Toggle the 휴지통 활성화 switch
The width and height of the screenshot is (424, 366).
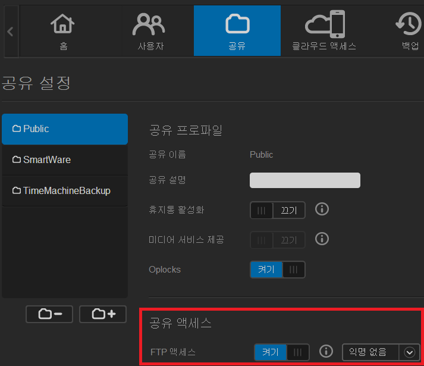[277, 210]
